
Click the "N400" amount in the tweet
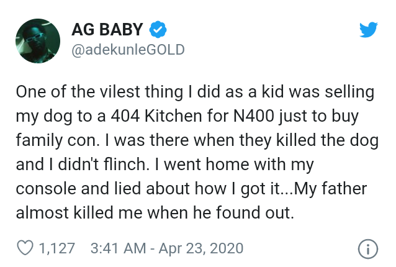tap(253, 116)
